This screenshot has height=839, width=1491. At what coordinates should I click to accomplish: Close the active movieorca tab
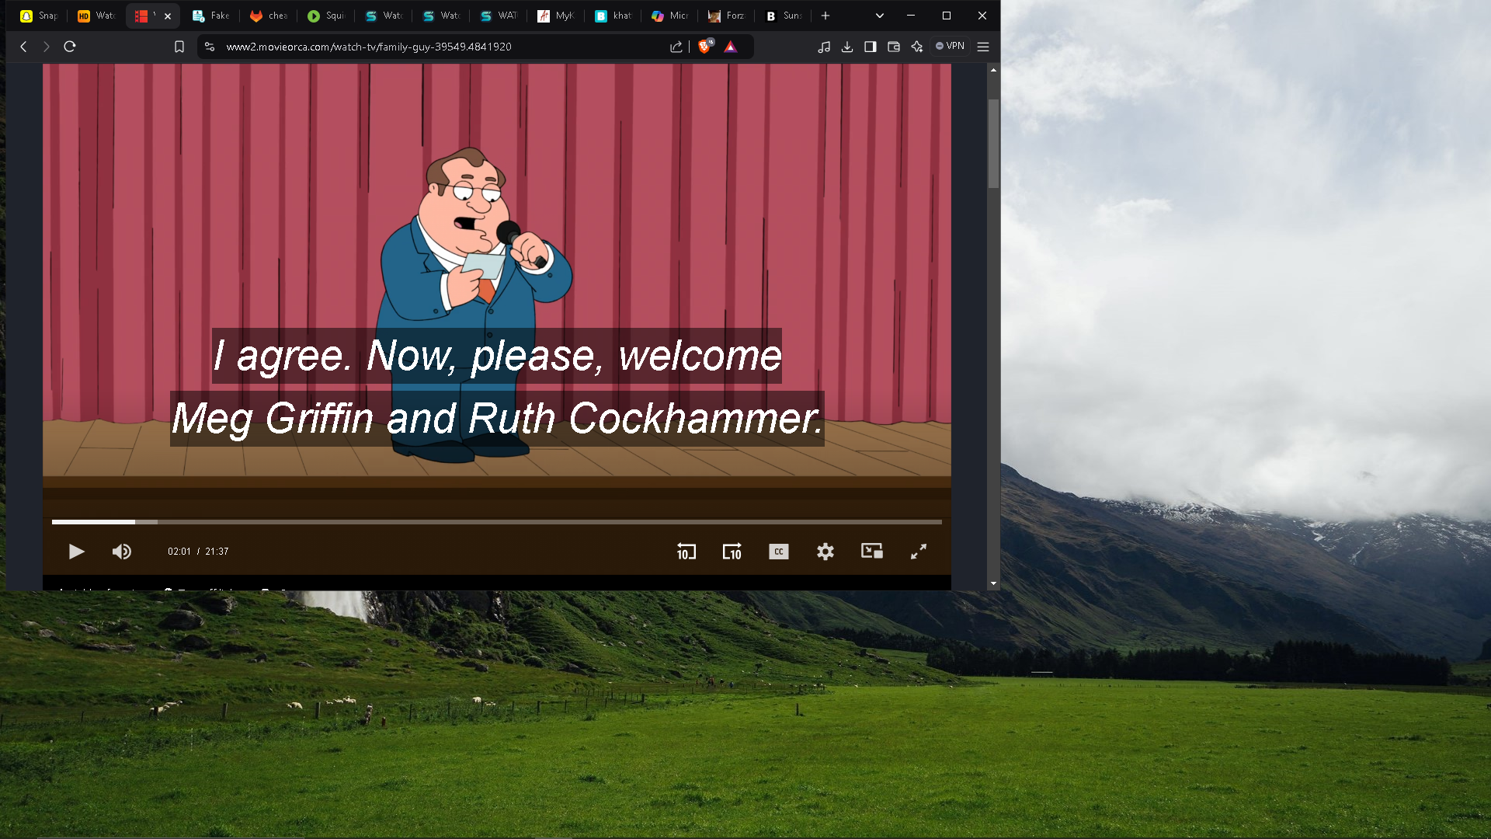(x=168, y=16)
